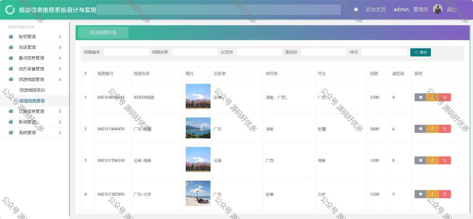
Task: Delete route 042317404470 with red icon
Action: tap(445, 129)
